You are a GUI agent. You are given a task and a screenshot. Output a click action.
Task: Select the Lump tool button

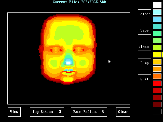tap(144, 63)
